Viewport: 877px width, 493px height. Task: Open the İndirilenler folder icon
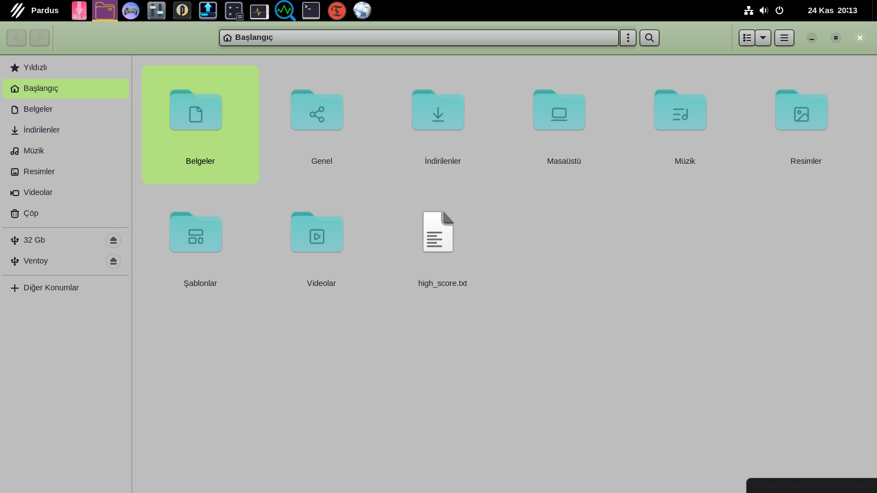437,111
